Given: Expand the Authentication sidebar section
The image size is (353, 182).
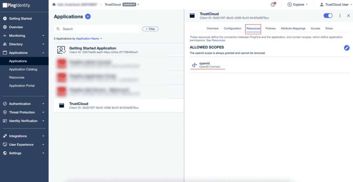Looking at the screenshot, I should click(43, 104).
